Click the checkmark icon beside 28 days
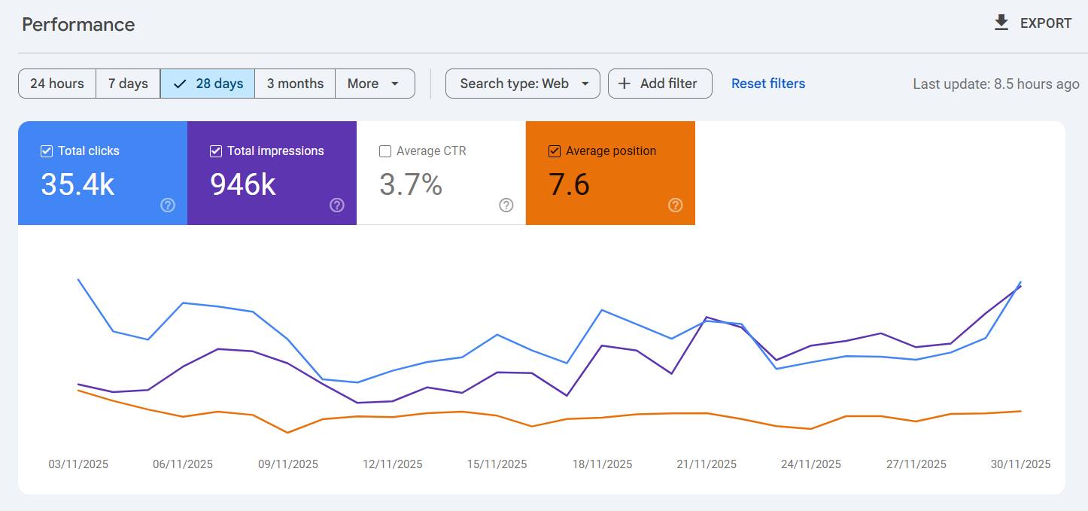 coord(179,84)
